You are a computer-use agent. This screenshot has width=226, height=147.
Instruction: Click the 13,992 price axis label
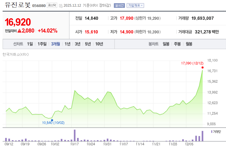(212, 92)
